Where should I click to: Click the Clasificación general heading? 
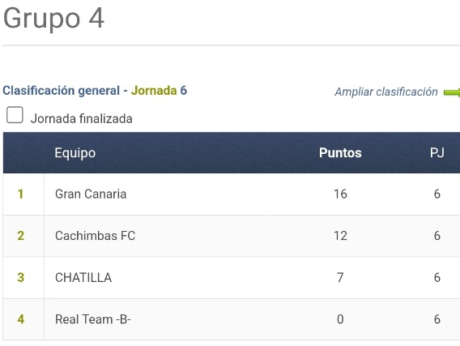[x=62, y=91]
